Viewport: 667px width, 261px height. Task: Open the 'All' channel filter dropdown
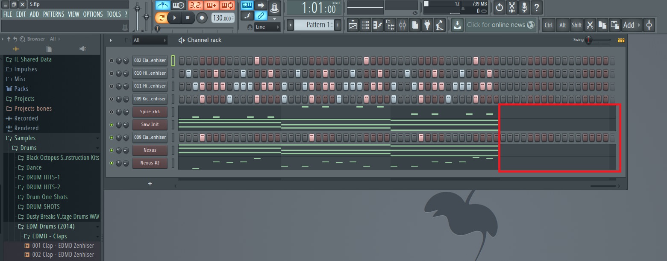pyautogui.click(x=150, y=40)
